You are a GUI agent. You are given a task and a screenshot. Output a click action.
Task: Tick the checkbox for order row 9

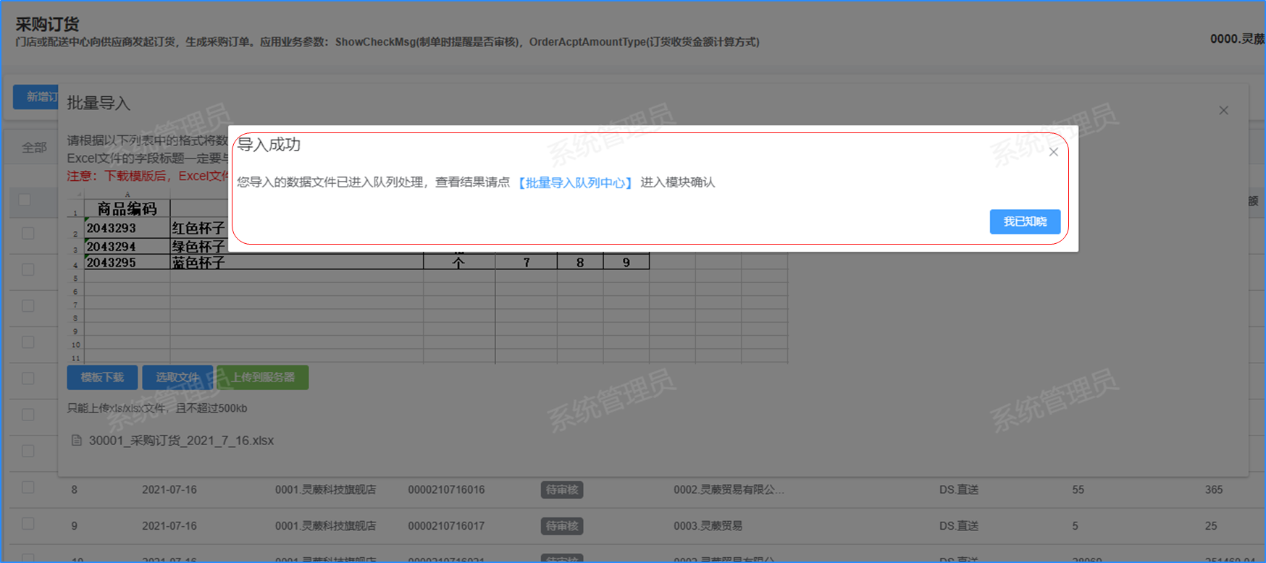[x=28, y=524]
